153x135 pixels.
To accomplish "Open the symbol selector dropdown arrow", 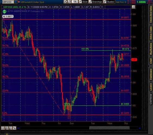I will coord(15,2).
